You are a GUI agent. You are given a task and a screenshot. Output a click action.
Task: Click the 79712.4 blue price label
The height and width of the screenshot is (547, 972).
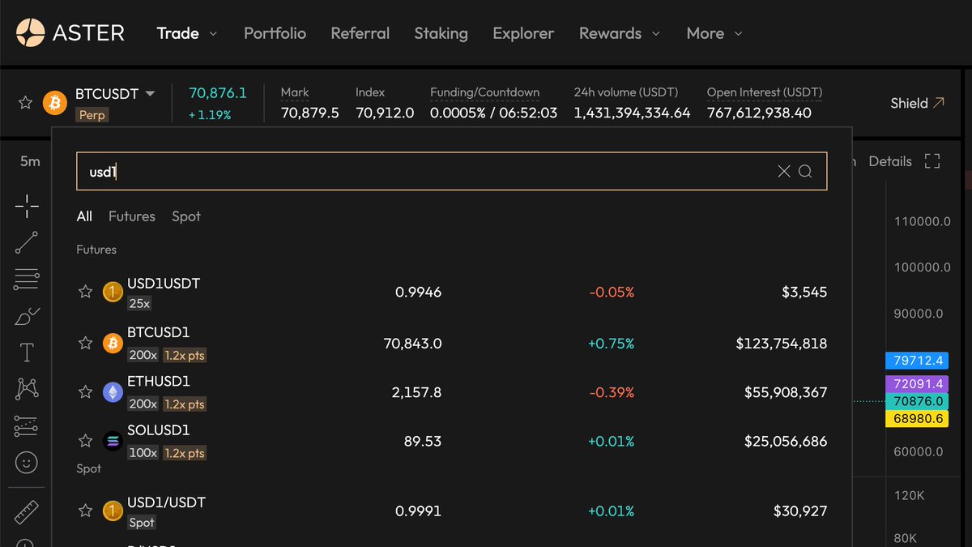pyautogui.click(x=917, y=361)
